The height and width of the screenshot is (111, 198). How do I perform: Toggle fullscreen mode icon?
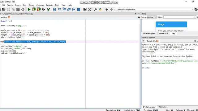click(90, 10)
